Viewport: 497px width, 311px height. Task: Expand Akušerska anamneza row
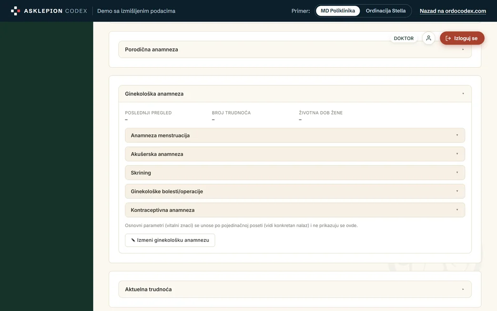[295, 154]
